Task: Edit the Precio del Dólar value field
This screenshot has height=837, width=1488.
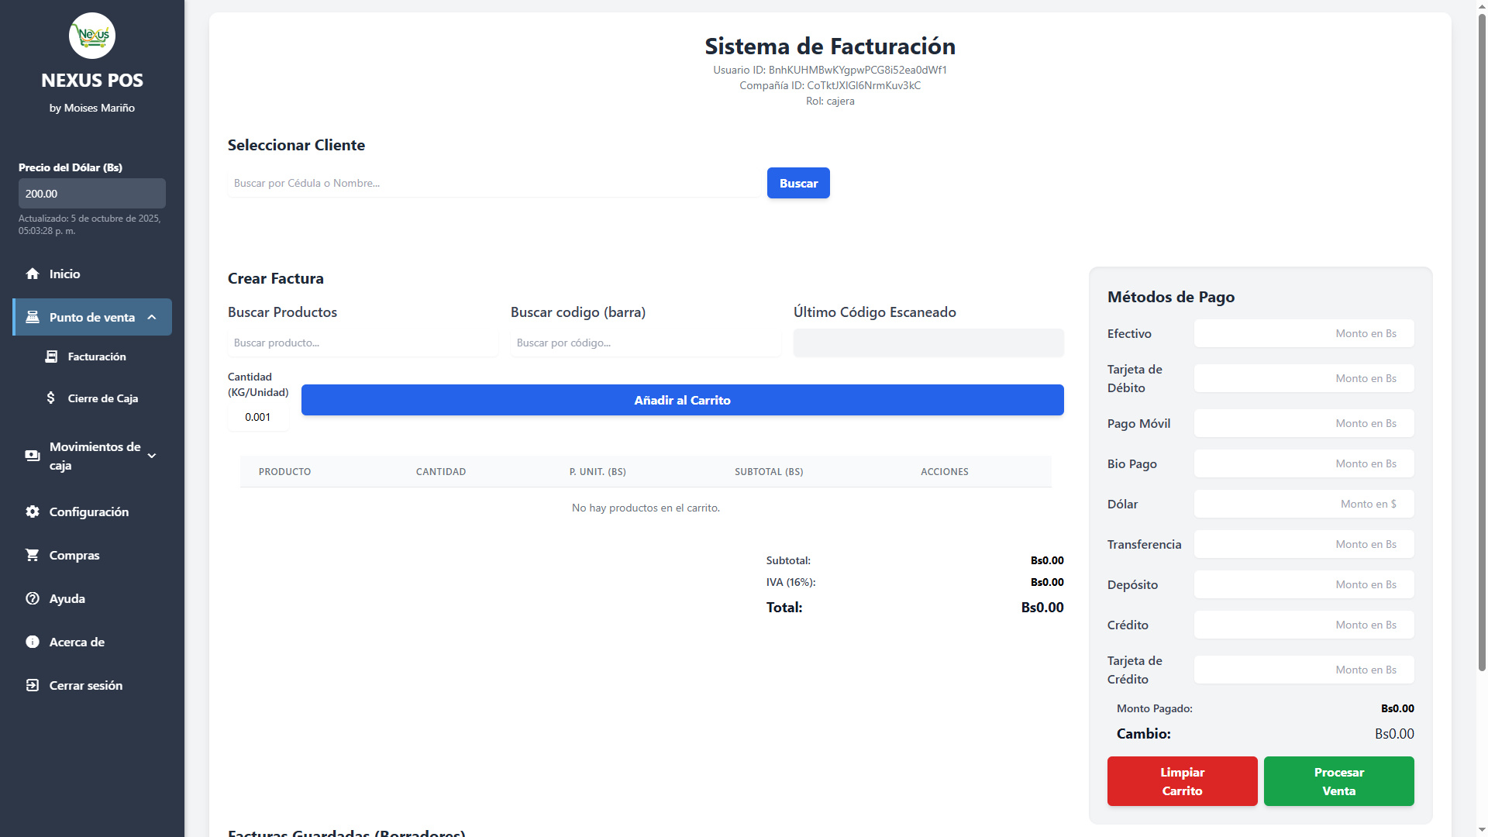Action: pos(91,193)
